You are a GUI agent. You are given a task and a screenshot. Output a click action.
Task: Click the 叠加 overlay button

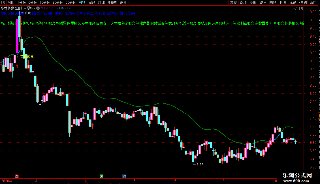point(243,3)
